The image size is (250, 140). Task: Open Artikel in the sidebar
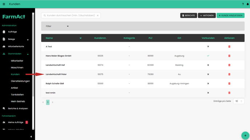[x=14, y=88]
